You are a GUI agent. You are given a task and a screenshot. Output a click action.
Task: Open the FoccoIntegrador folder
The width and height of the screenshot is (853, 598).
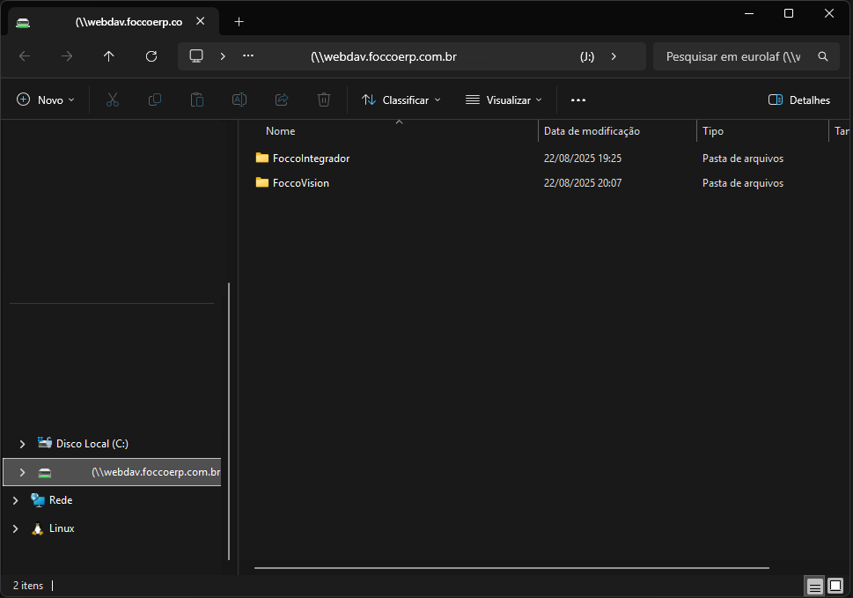click(311, 159)
